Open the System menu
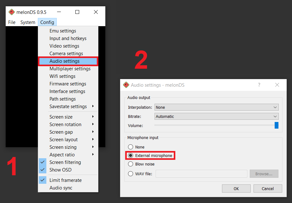 pyautogui.click(x=28, y=22)
